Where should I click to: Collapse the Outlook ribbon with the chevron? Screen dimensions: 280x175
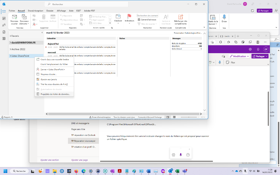[204, 27]
